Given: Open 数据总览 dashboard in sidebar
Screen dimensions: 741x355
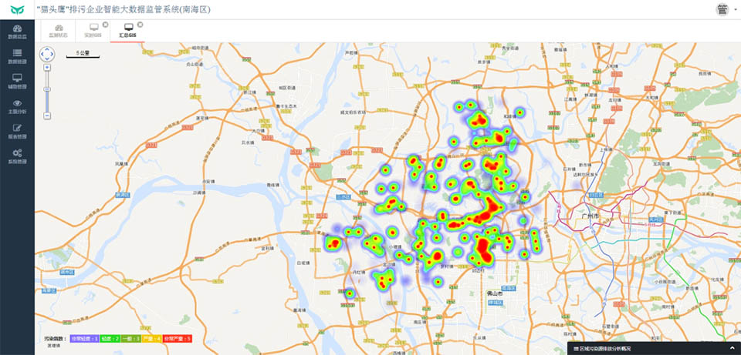Looking at the screenshot, I should tap(17, 31).
